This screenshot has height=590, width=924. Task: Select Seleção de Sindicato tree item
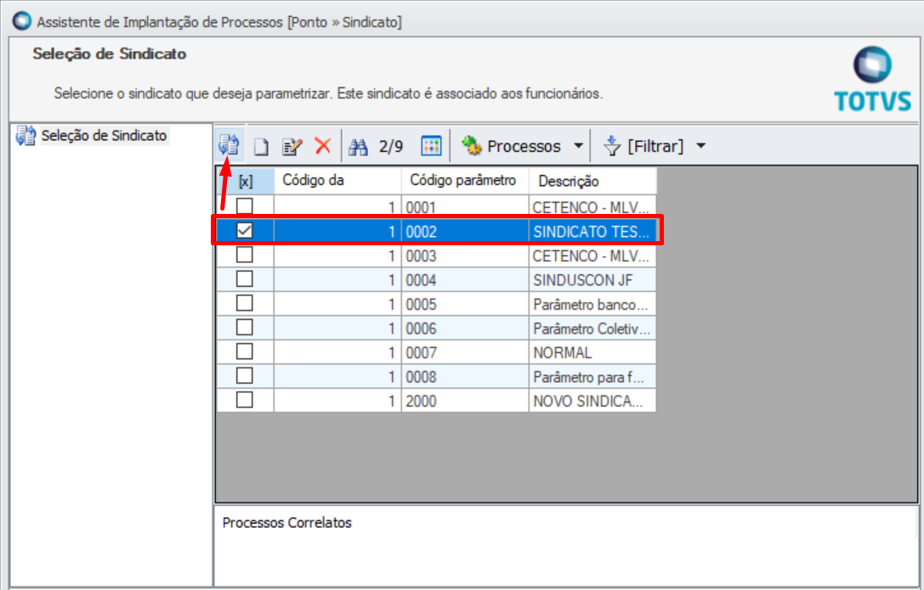coord(104,136)
